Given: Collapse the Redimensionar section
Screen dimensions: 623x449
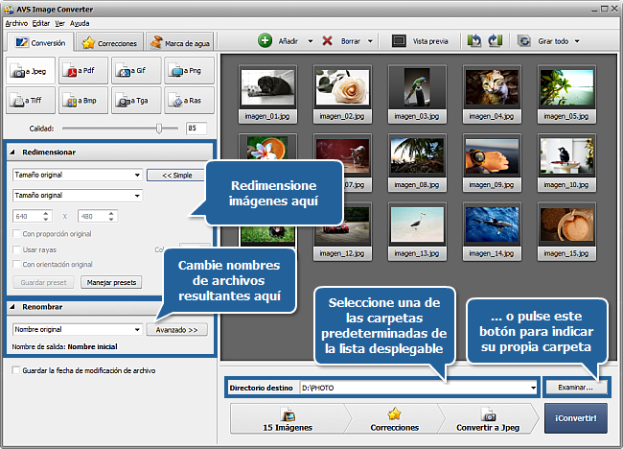Looking at the screenshot, I should click(12, 152).
